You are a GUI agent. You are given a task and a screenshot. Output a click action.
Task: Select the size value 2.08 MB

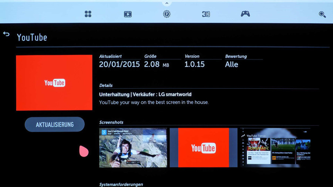pyautogui.click(x=157, y=64)
